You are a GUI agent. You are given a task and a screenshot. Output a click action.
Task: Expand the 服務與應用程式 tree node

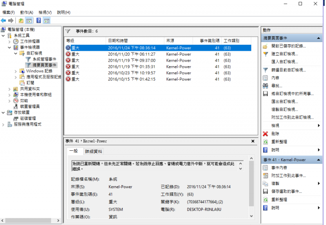3,124
